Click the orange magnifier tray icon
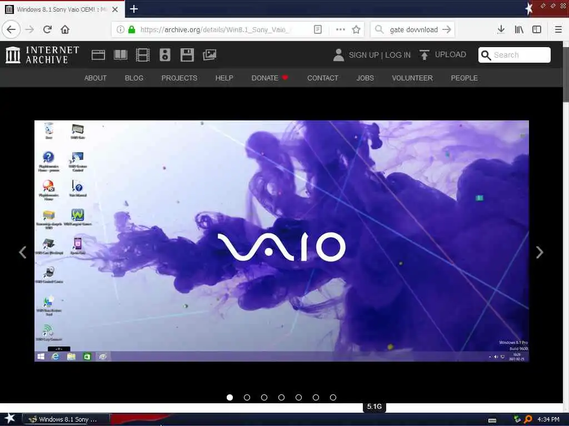The width and height of the screenshot is (569, 426). pyautogui.click(x=528, y=419)
